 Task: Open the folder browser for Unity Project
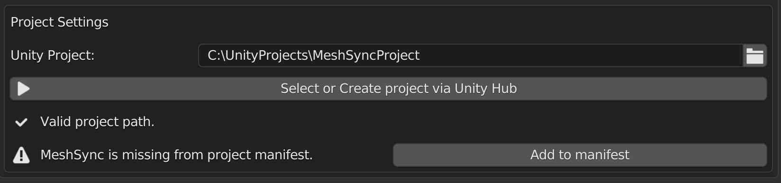tap(754, 55)
